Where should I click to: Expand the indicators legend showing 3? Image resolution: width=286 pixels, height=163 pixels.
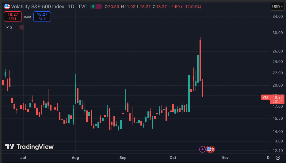point(9,27)
